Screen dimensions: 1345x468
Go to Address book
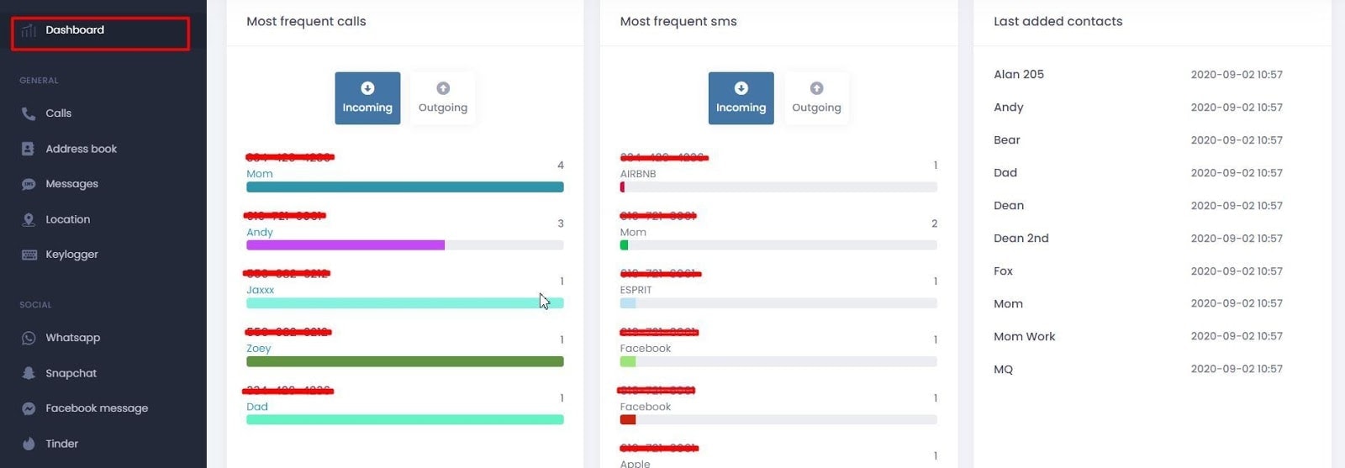81,149
